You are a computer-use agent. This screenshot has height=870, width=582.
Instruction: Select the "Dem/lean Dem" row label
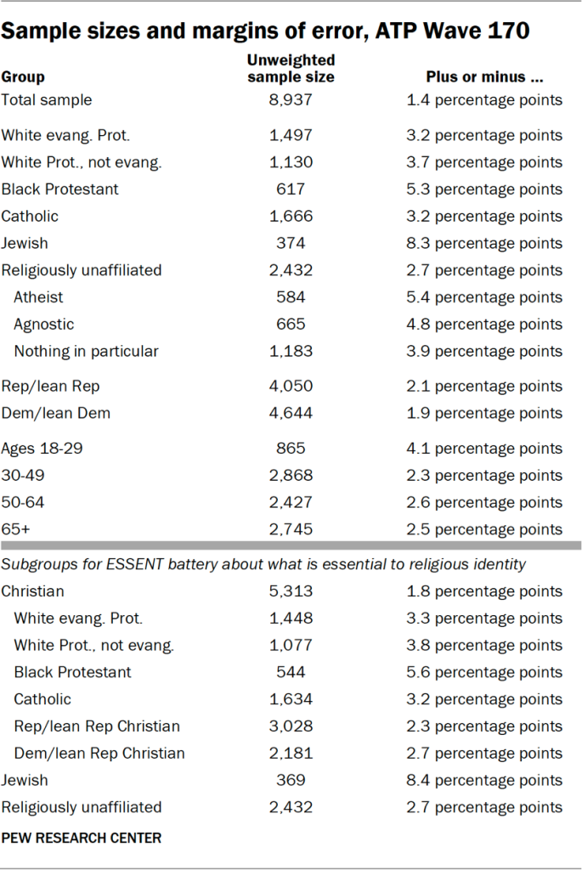pos(55,414)
